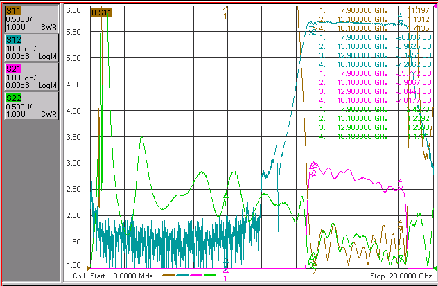This screenshot has height=286, width=438.
Task: Click the '5.00' Y-axis label
Action: pos(73,58)
